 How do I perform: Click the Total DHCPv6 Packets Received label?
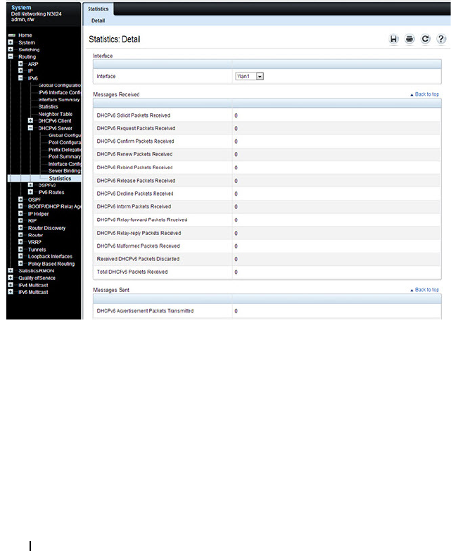click(x=132, y=272)
